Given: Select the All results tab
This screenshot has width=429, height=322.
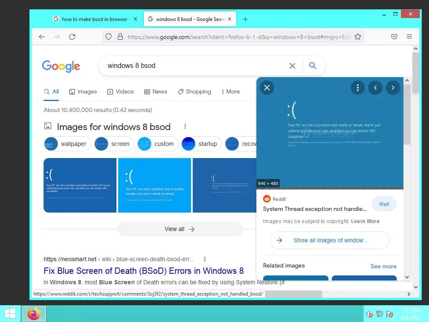Looking at the screenshot, I should coord(52,92).
